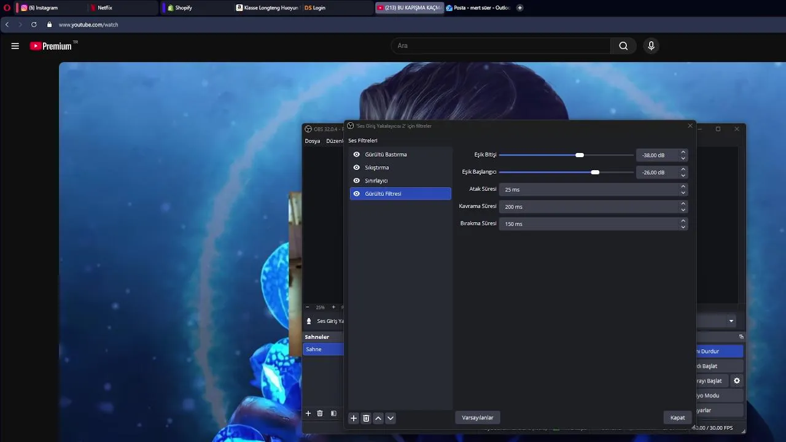Run YouTube search with magnifier button
The image size is (786, 442).
[x=623, y=46]
